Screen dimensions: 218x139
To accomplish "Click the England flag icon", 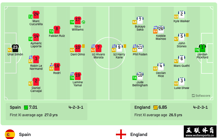I will 121,134.
